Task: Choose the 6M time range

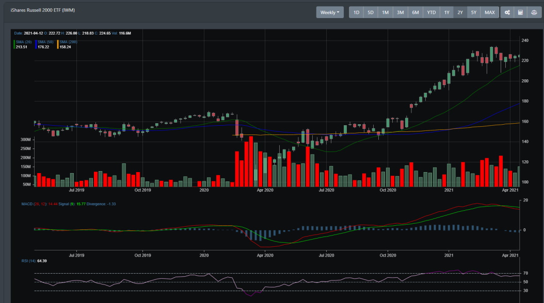Action: pyautogui.click(x=415, y=12)
